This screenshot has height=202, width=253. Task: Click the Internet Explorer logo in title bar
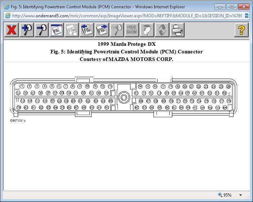click(x=6, y=7)
